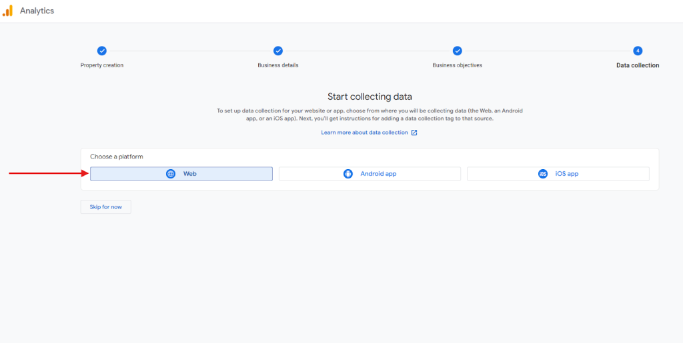Click the Business objectives step checkmark circle
This screenshot has height=343, width=683.
[x=457, y=51]
